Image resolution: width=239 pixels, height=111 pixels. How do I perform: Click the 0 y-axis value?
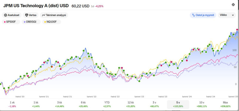click(x=236, y=84)
